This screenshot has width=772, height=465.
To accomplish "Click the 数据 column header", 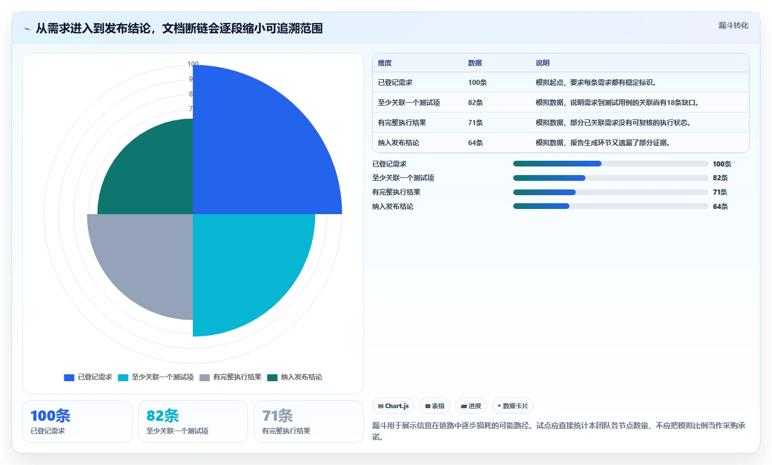I will coord(475,63).
